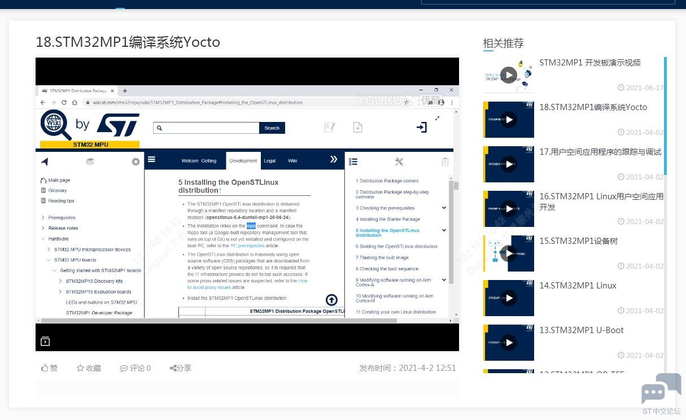Expand '9 Modifying software running on Arm Cortex-A' arrow
Image resolution: width=686 pixels, height=420 pixels.
444,280
